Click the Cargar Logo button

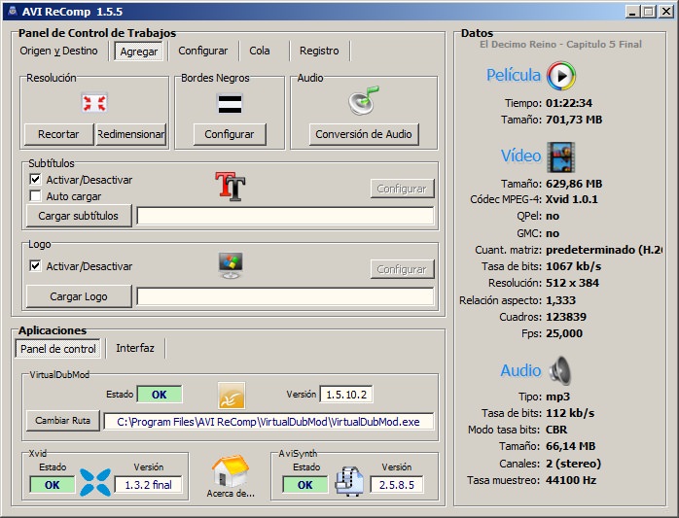[79, 296]
